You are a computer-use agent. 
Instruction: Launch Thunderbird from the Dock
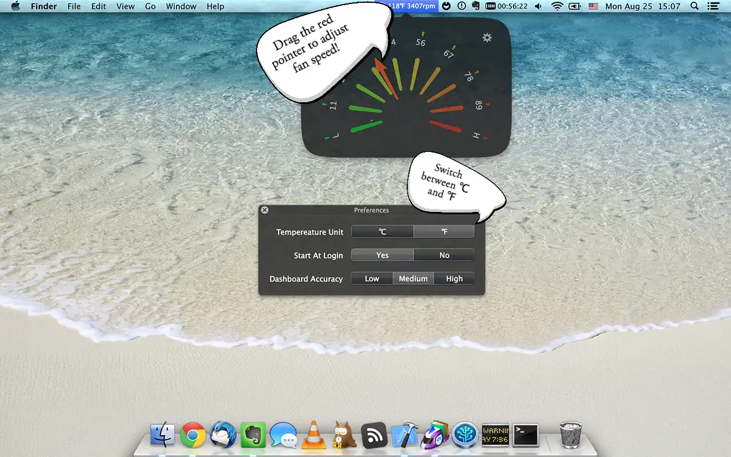223,435
